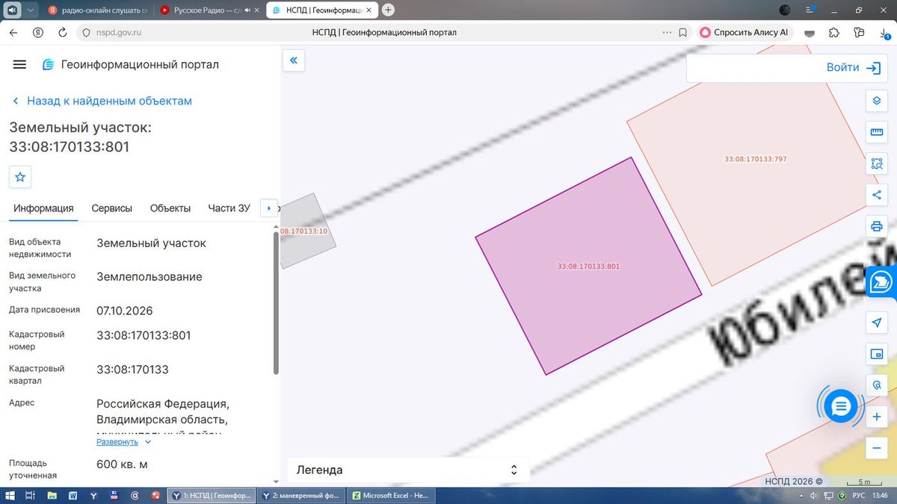Open the support chat bubble
897x504 pixels.
(841, 406)
